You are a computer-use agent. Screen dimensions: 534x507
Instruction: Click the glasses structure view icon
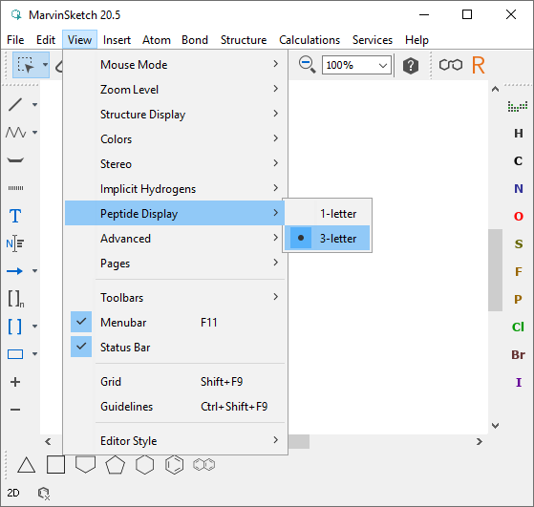pos(451,65)
